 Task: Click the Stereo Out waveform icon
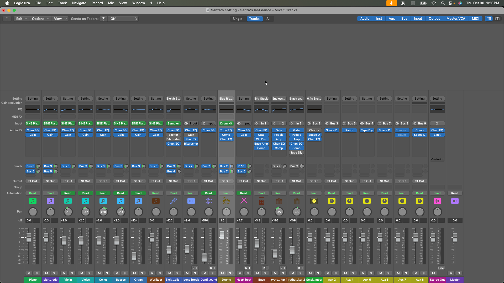point(437,201)
